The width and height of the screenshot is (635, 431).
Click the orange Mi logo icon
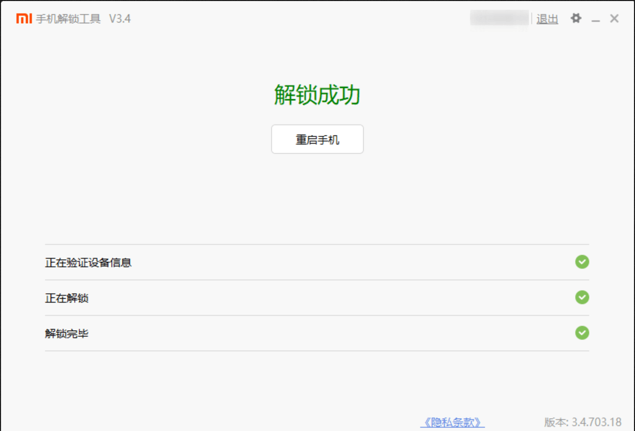pyautogui.click(x=24, y=19)
